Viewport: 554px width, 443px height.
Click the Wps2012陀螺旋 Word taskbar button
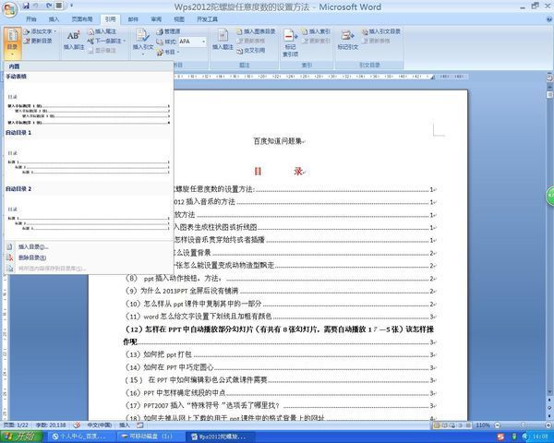(222, 437)
